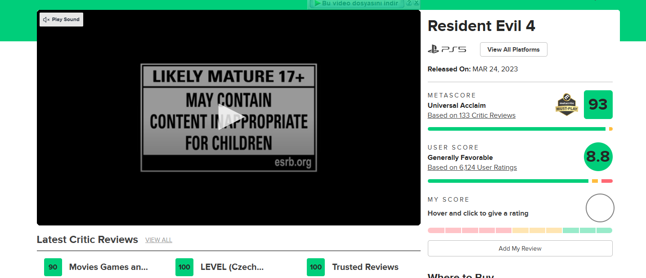Image resolution: width=646 pixels, height=278 pixels.
Task: Click the green segment of user score bar
Action: [508, 181]
